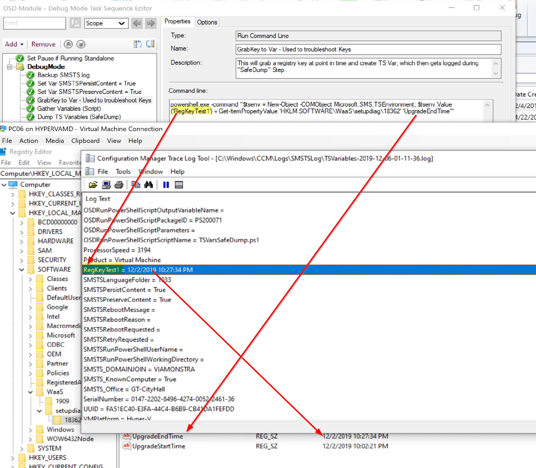Viewport: 536px width, 468px height.
Task: Pause log updating with the pause icon
Action: [x=166, y=185]
